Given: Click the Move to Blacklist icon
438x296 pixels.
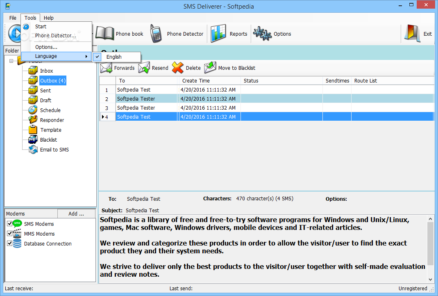Looking at the screenshot, I should (210, 68).
